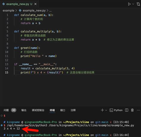
Task: Close the example_new.py editor tab
Action: point(35,4)
